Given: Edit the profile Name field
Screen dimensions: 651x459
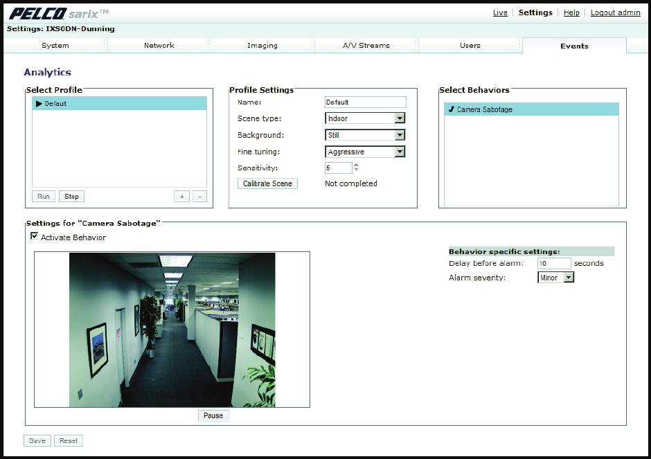Looking at the screenshot, I should (x=366, y=102).
